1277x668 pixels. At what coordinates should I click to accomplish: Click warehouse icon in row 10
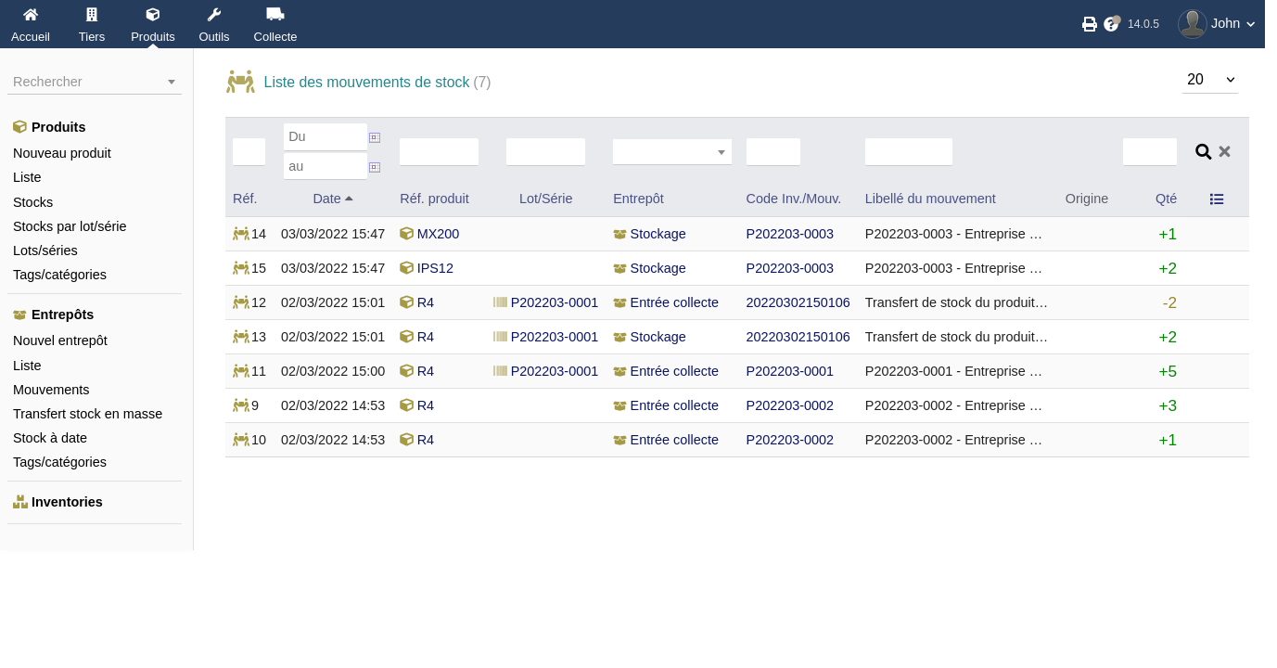pos(620,441)
